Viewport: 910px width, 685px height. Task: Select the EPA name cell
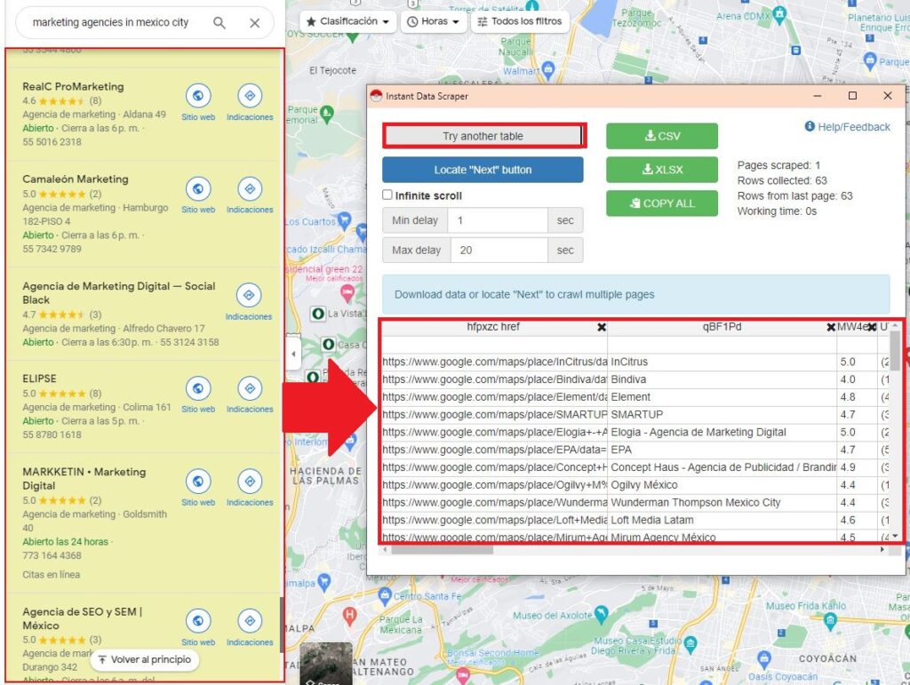[x=722, y=450]
